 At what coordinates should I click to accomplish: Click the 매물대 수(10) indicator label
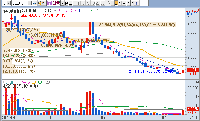(40, 11)
